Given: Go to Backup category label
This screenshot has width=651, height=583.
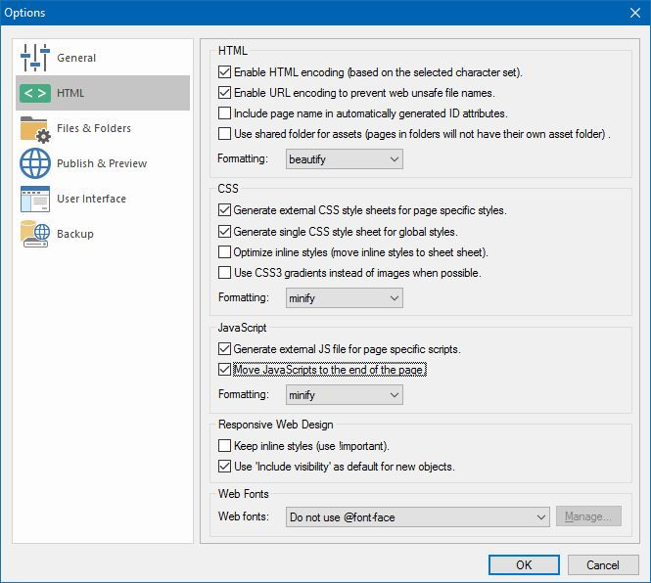Looking at the screenshot, I should [x=75, y=234].
